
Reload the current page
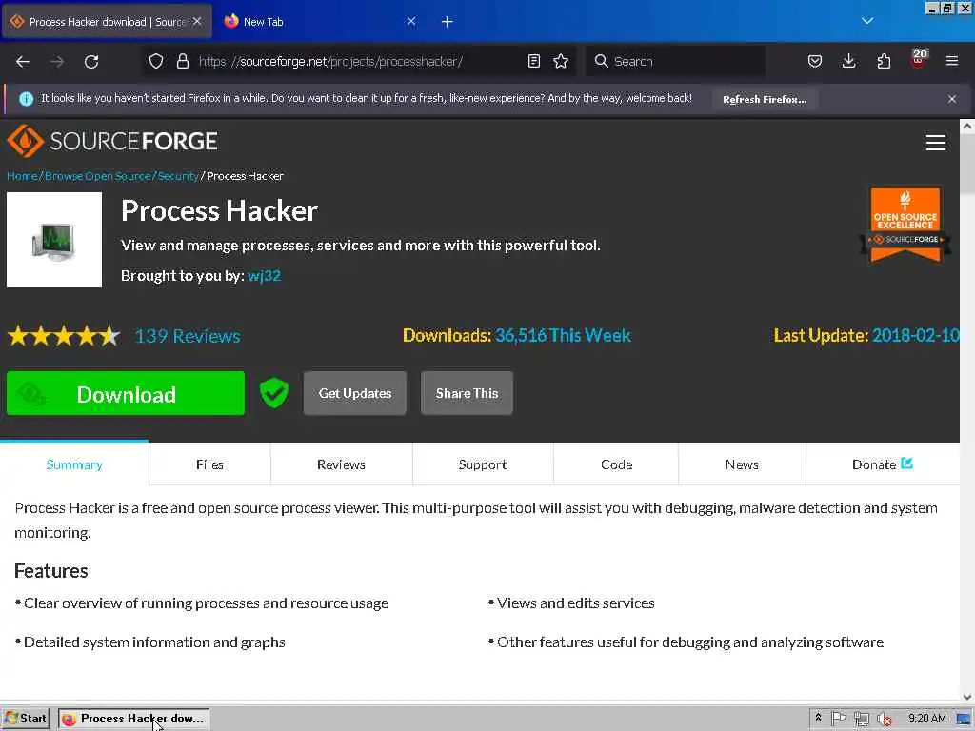91,61
